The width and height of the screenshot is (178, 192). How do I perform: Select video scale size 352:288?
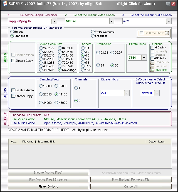[41, 59]
